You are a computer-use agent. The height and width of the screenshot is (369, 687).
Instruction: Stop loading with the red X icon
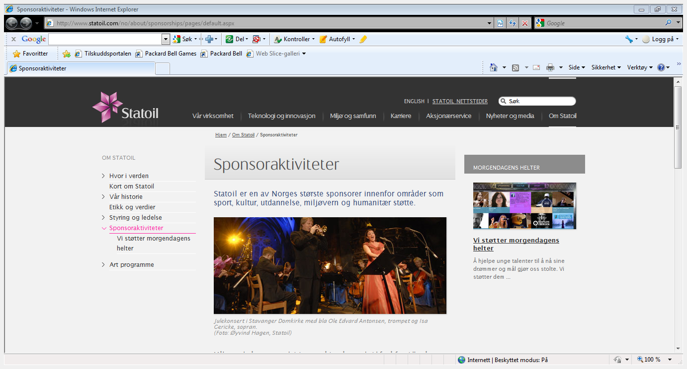click(524, 23)
